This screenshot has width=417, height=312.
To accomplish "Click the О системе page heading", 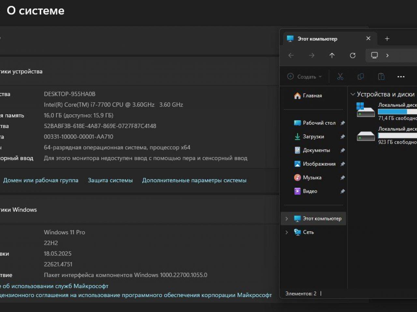I will pos(36,10).
